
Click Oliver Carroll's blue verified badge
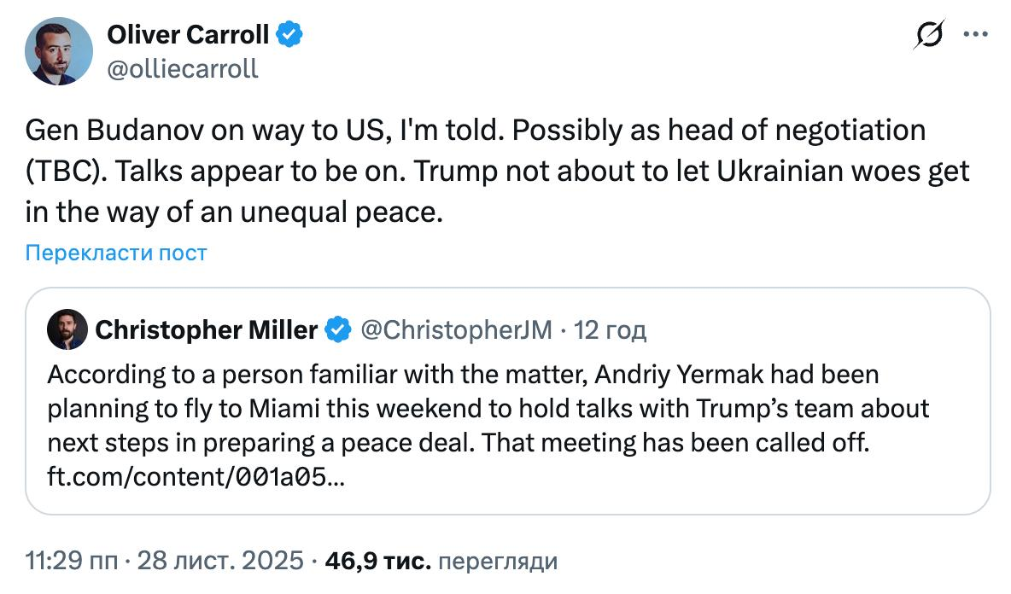[290, 35]
